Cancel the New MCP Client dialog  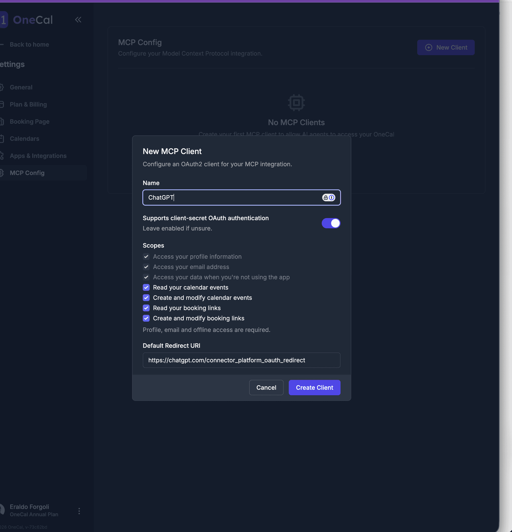click(266, 387)
